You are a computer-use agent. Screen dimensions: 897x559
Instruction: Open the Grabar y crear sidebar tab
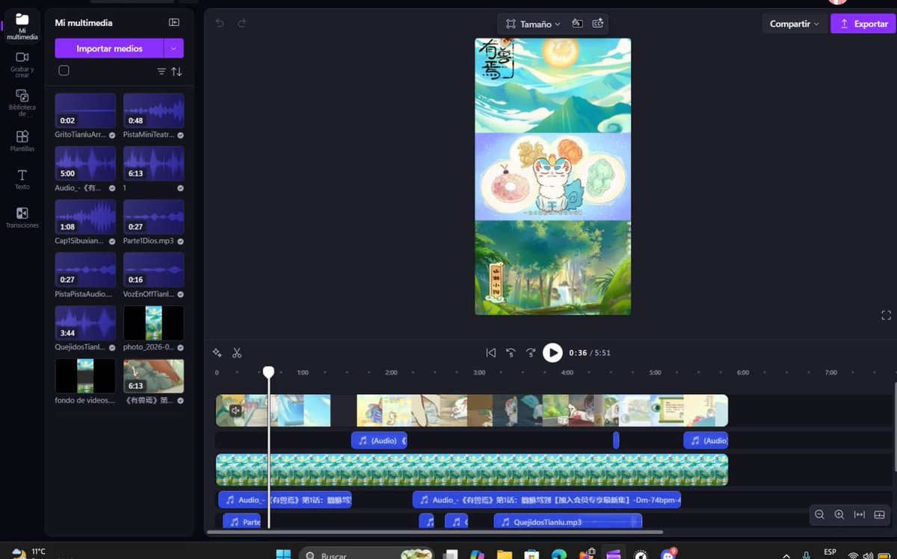(x=22, y=65)
